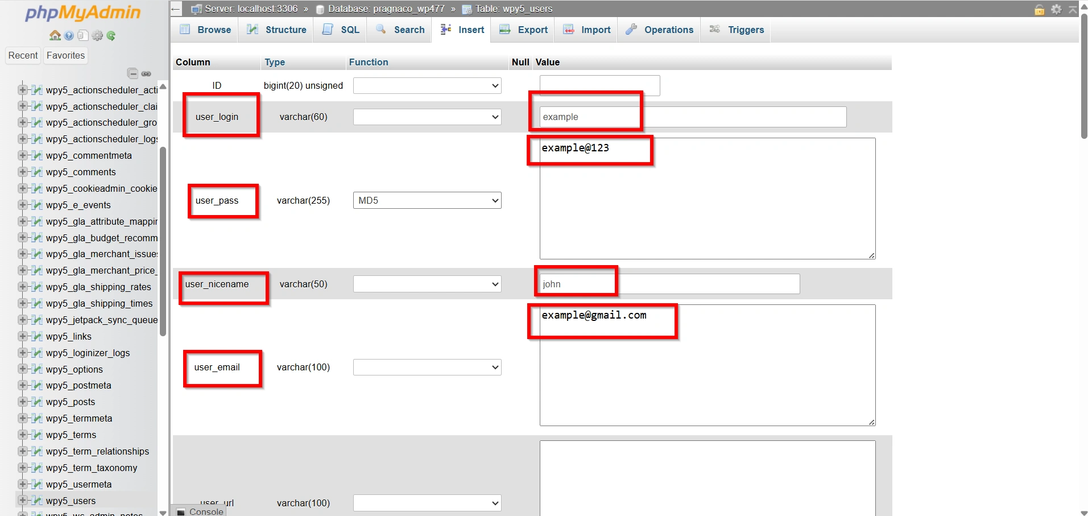Click table icon next to wpy5_posts
1088x516 pixels.
[37, 402]
